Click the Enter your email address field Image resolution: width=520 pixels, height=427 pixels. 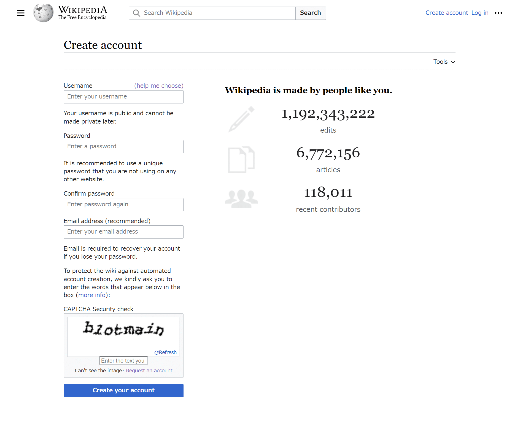(123, 232)
